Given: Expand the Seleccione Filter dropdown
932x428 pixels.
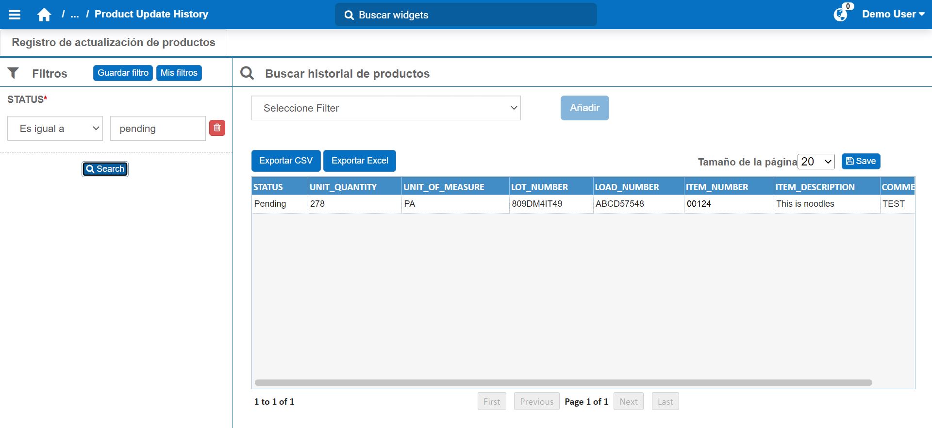Looking at the screenshot, I should coord(386,108).
